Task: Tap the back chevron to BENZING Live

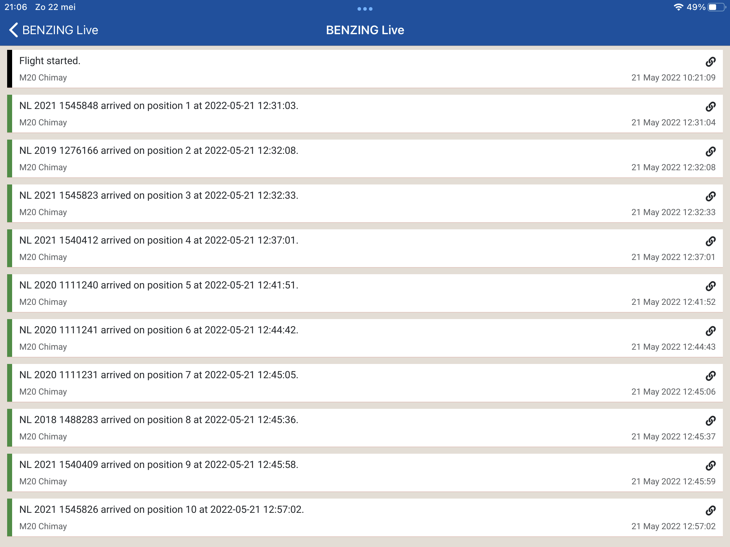Action: click(x=14, y=30)
